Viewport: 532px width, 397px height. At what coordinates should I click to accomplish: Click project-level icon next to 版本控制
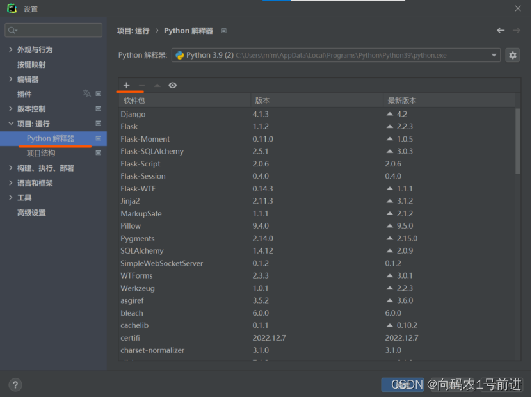99,109
